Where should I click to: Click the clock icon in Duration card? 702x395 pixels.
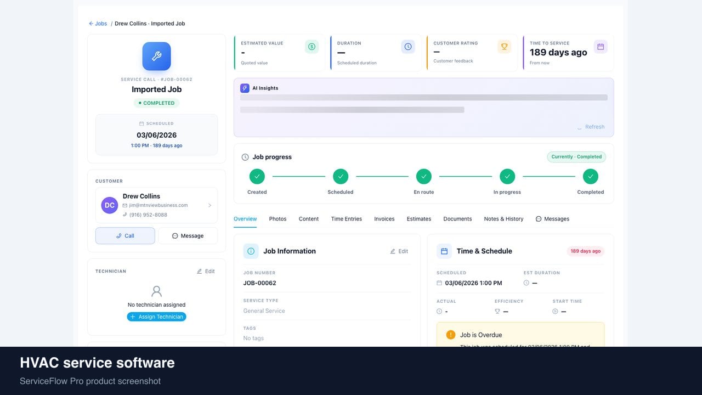click(408, 47)
